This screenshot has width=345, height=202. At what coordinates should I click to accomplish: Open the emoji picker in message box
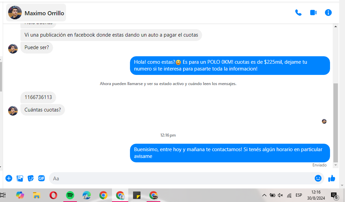pos(318,178)
